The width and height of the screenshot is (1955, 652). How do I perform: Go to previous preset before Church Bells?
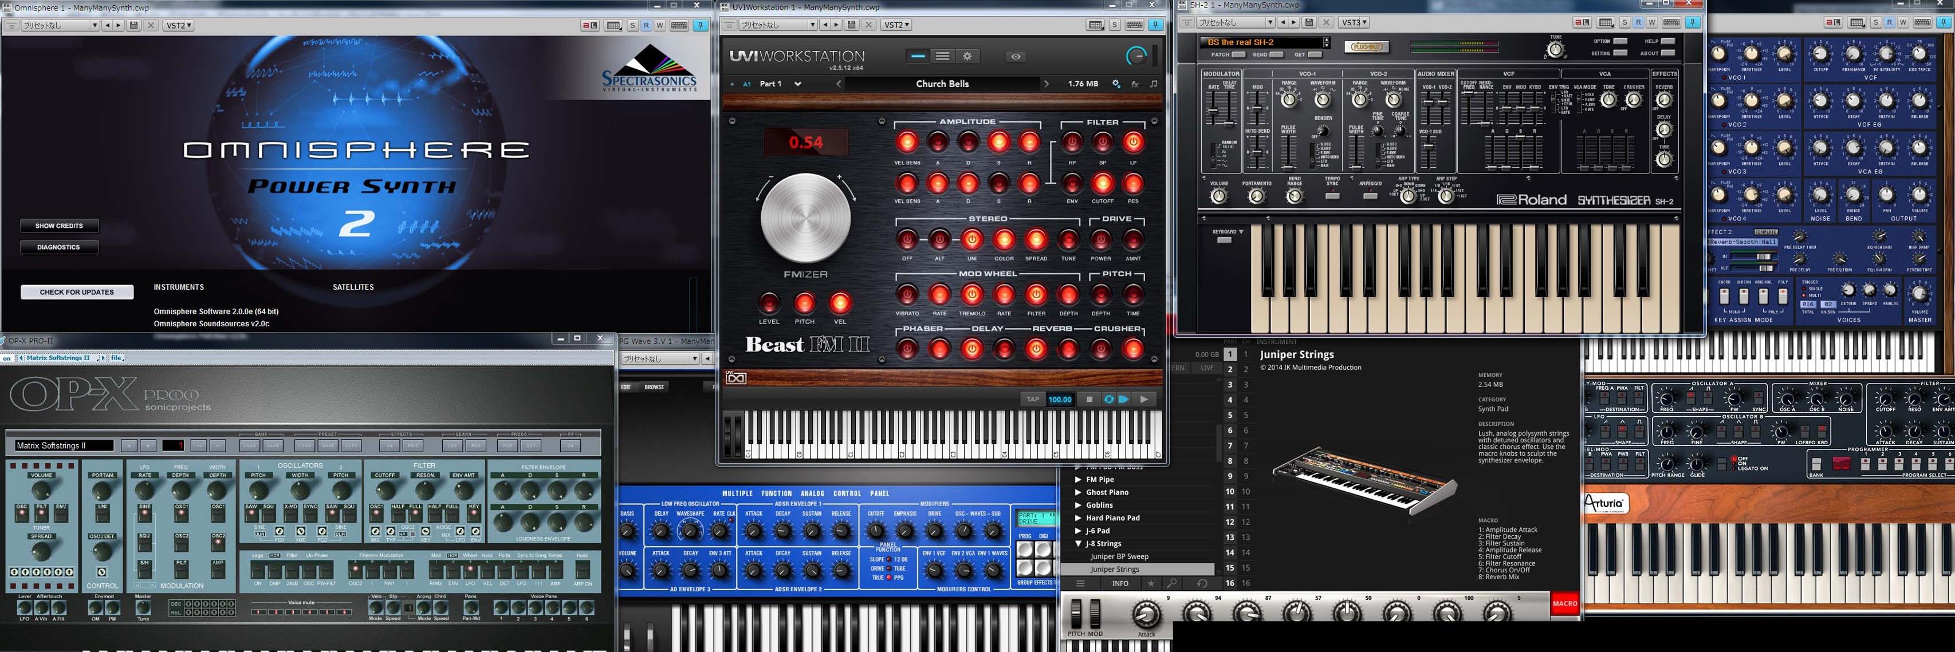tap(839, 84)
